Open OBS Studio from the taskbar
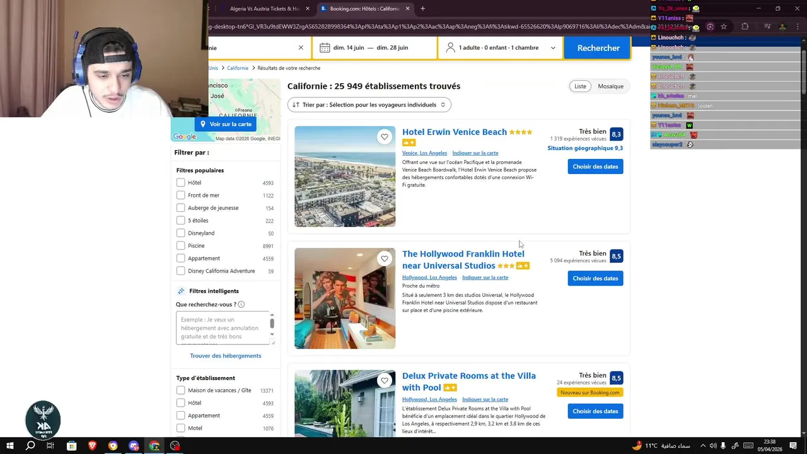The width and height of the screenshot is (807, 454). [x=175, y=446]
